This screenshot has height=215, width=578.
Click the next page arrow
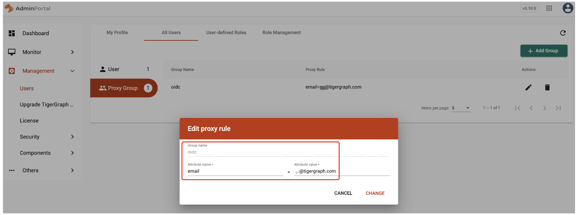(x=545, y=108)
